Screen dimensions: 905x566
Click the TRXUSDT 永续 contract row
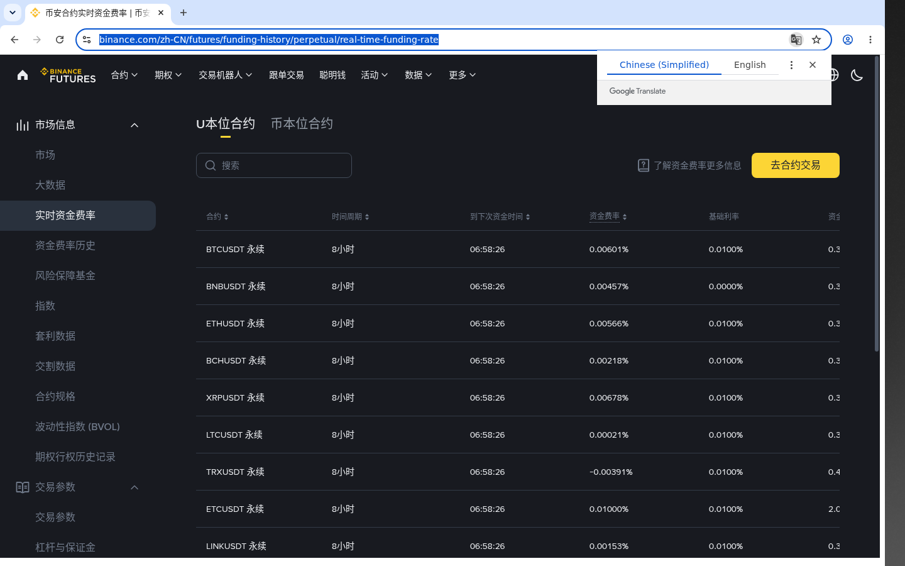(x=518, y=472)
